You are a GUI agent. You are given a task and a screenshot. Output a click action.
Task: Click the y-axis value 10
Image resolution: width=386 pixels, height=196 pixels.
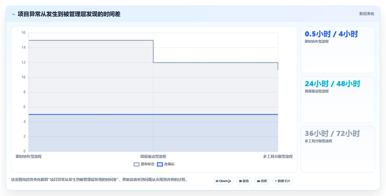[x=23, y=77]
